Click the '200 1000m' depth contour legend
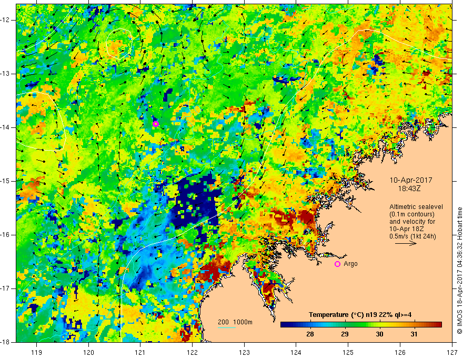The height and width of the screenshot is (358, 463). [x=235, y=322]
